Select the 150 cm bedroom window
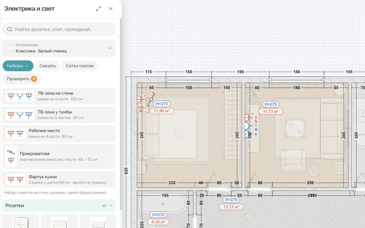Image resolution: width=365 pixels, height=228 pixels. click(x=188, y=80)
